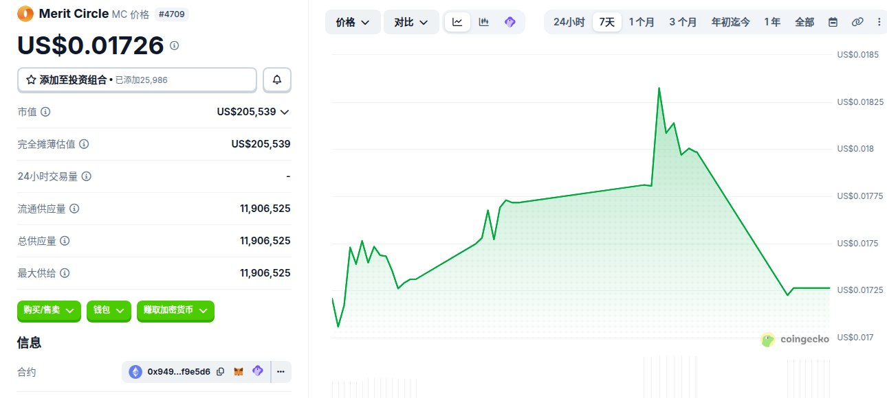Viewport: 887px width, 398px height.
Task: Click the US$0.01726 price value
Action: [x=91, y=45]
